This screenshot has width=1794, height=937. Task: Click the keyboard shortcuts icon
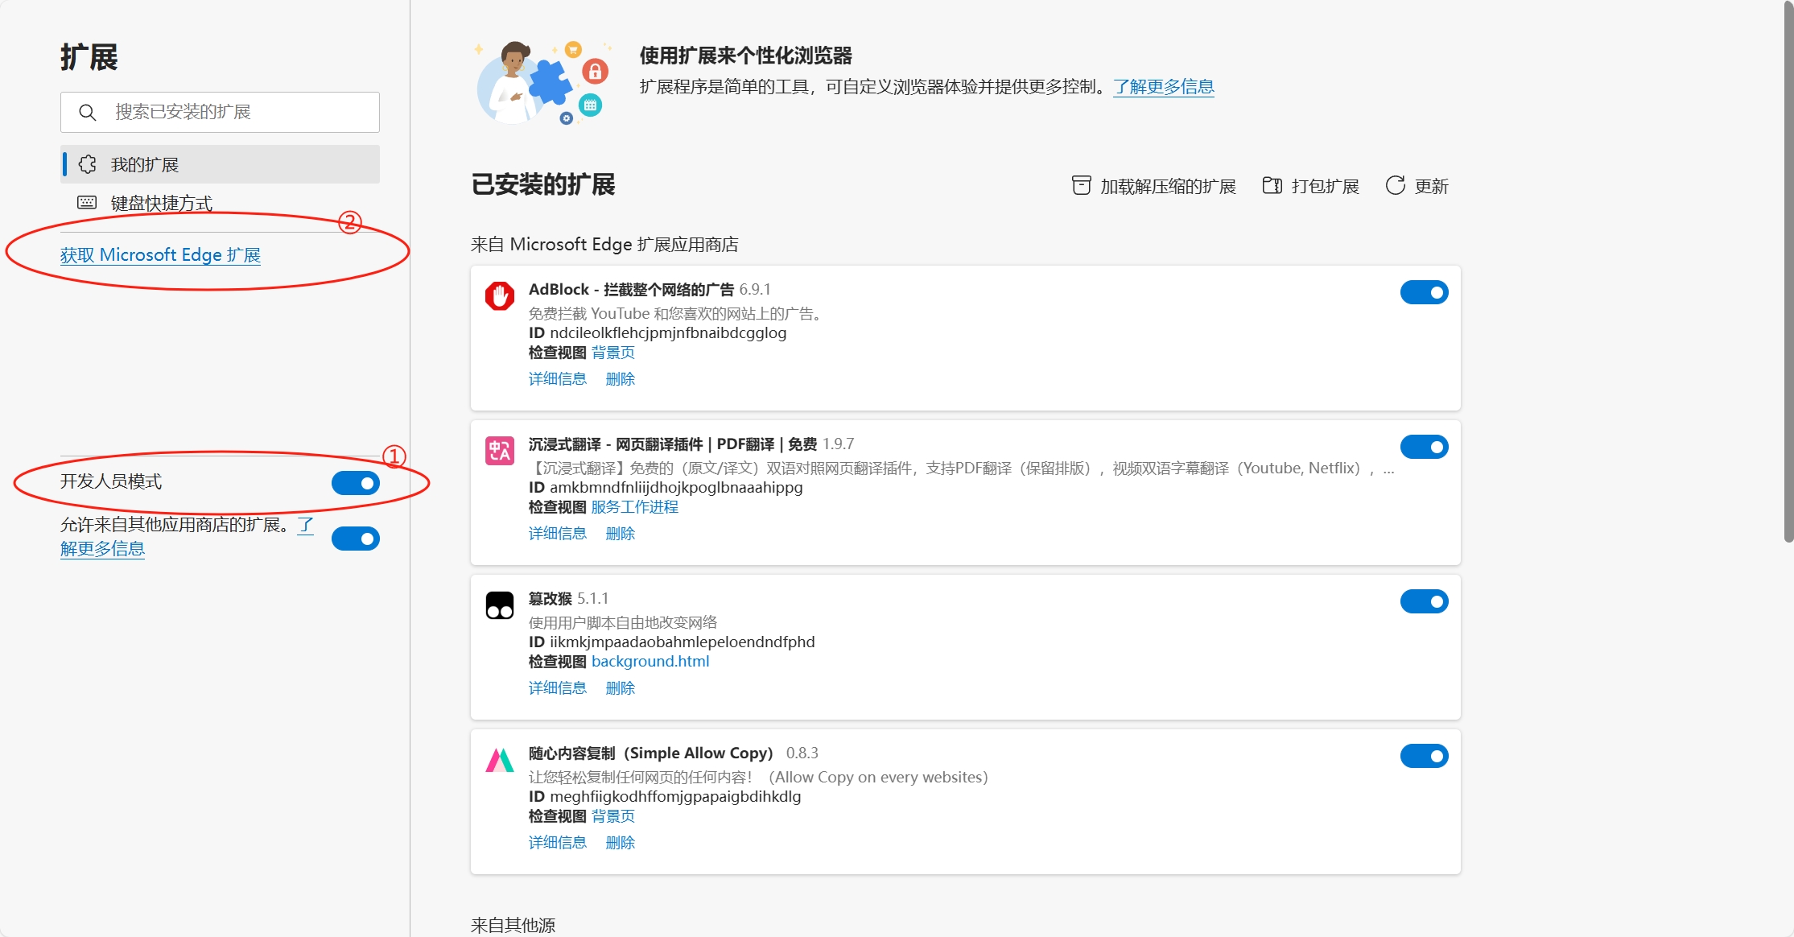[x=87, y=202]
